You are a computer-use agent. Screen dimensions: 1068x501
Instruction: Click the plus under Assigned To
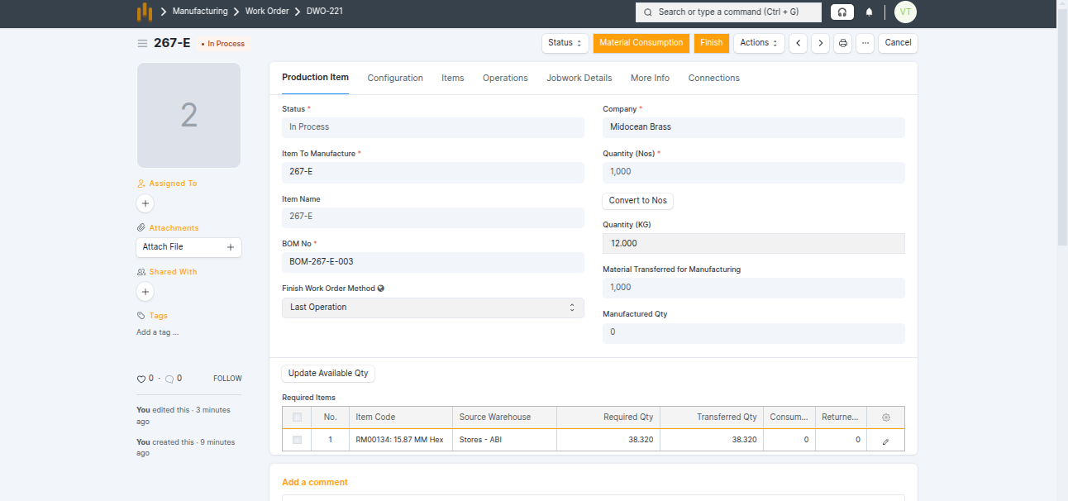145,203
